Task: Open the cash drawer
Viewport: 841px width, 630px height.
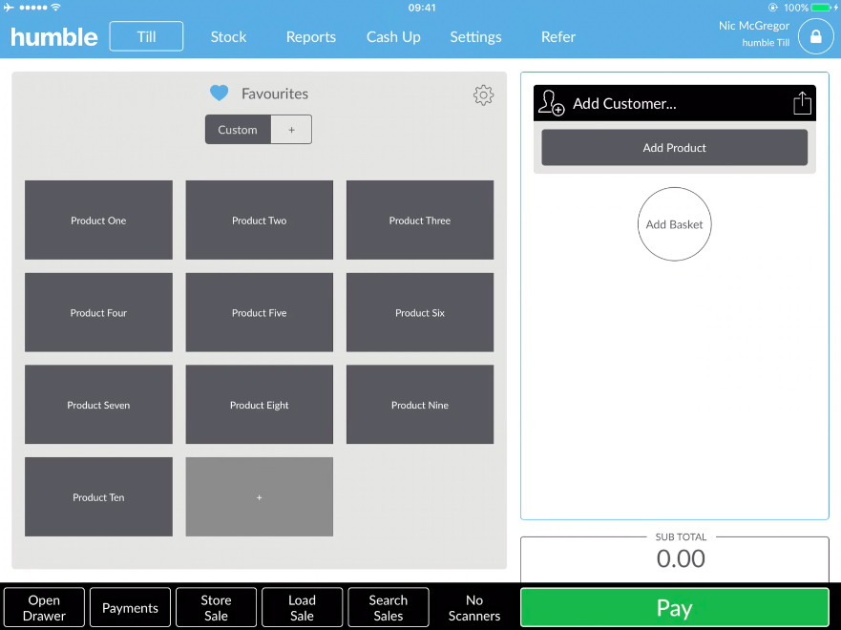Action: tap(44, 607)
